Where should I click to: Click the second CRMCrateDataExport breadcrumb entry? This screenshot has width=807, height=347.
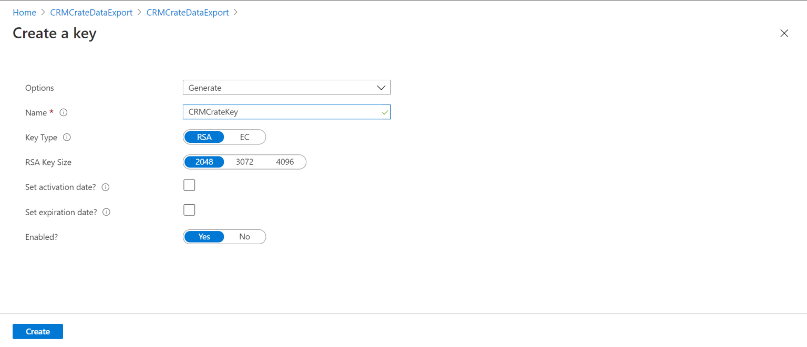coord(187,12)
